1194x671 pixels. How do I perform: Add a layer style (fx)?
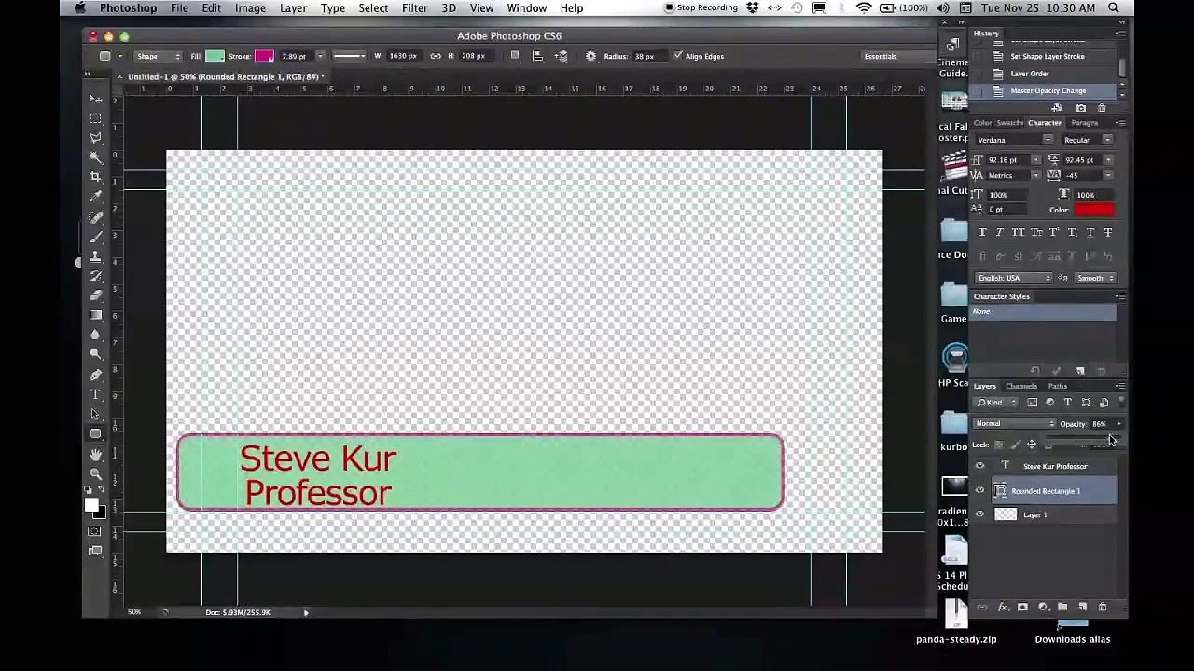pos(1003,608)
